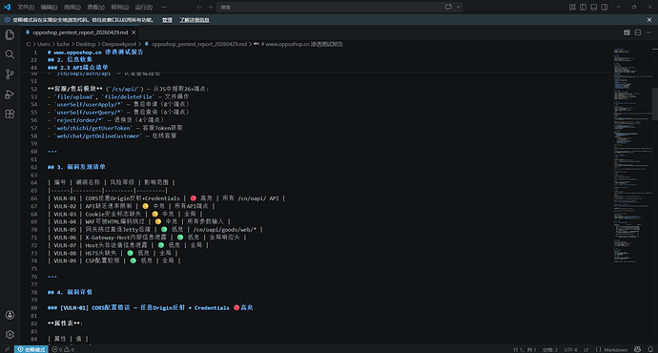The image size is (658, 353).
Task: Open the Search view in activity bar
Action: [10, 54]
